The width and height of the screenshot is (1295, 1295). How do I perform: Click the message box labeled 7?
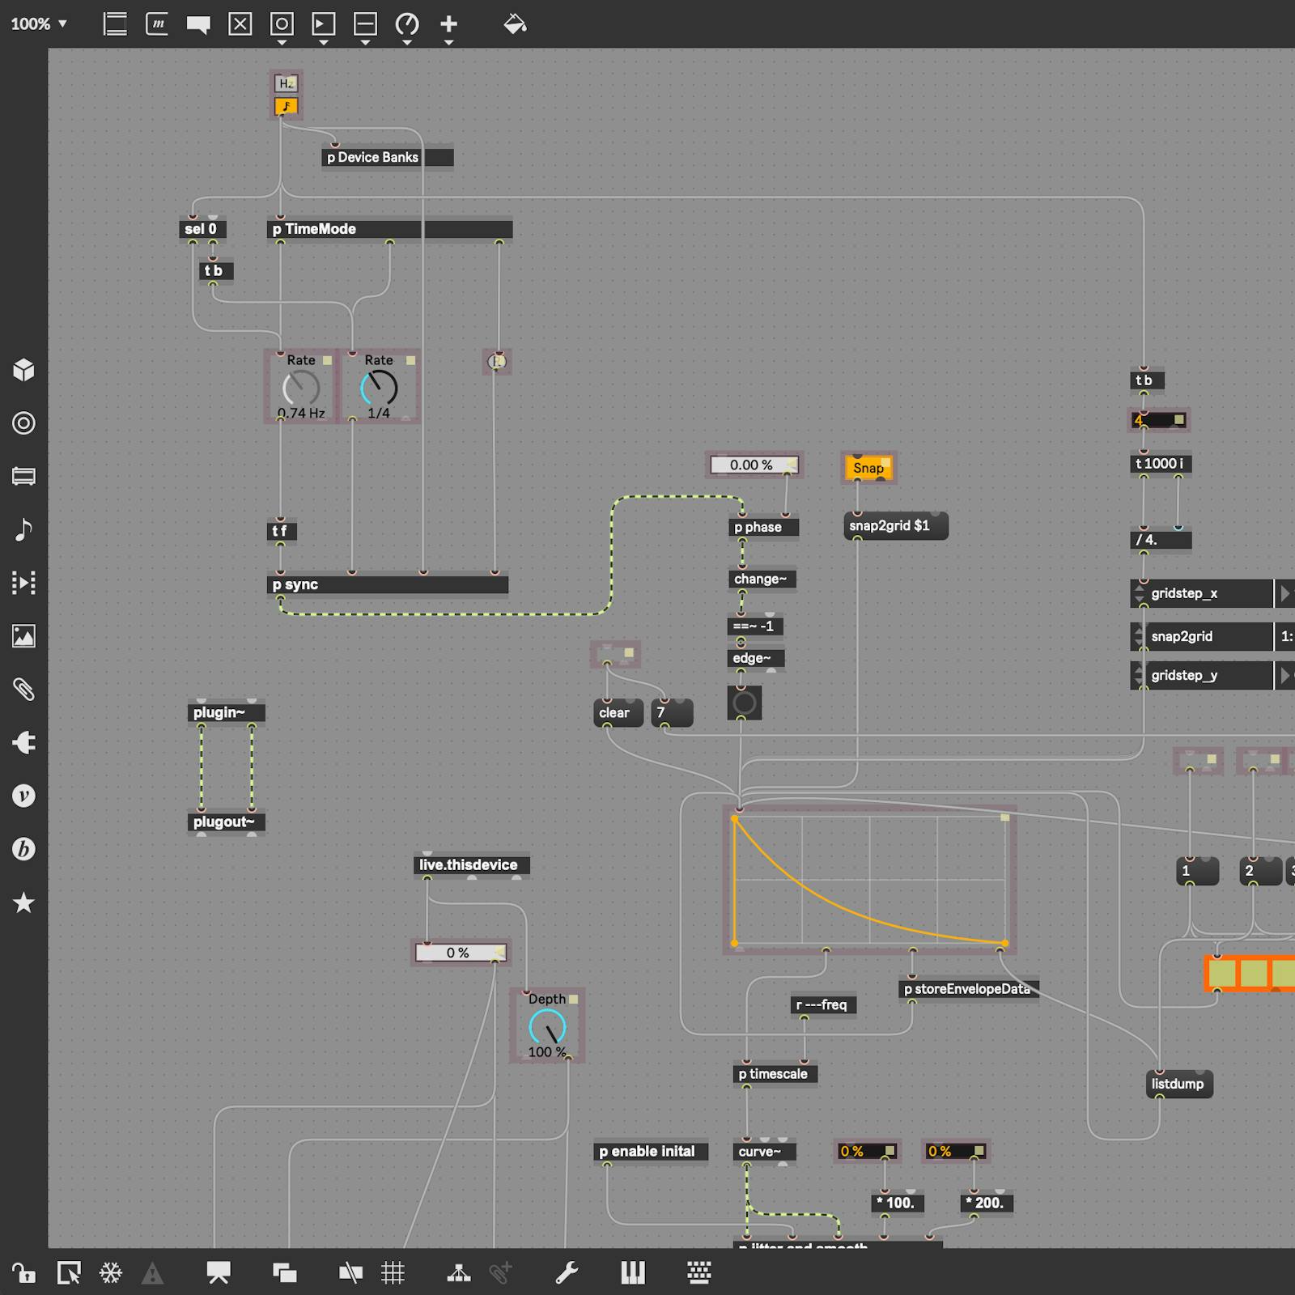click(673, 713)
